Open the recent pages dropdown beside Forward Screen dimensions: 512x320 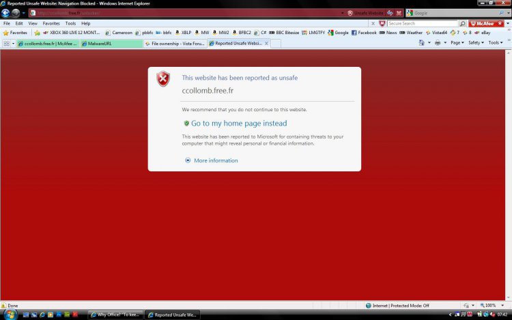pyautogui.click(x=23, y=13)
